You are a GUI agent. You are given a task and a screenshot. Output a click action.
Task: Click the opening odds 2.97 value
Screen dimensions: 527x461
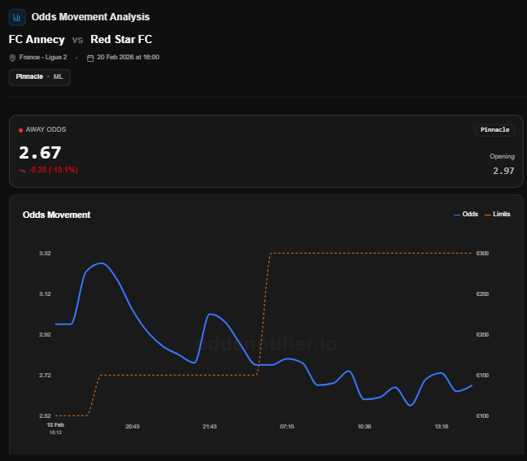coord(503,171)
